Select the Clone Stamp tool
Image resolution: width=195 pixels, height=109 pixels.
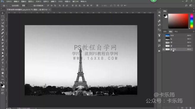2,40
